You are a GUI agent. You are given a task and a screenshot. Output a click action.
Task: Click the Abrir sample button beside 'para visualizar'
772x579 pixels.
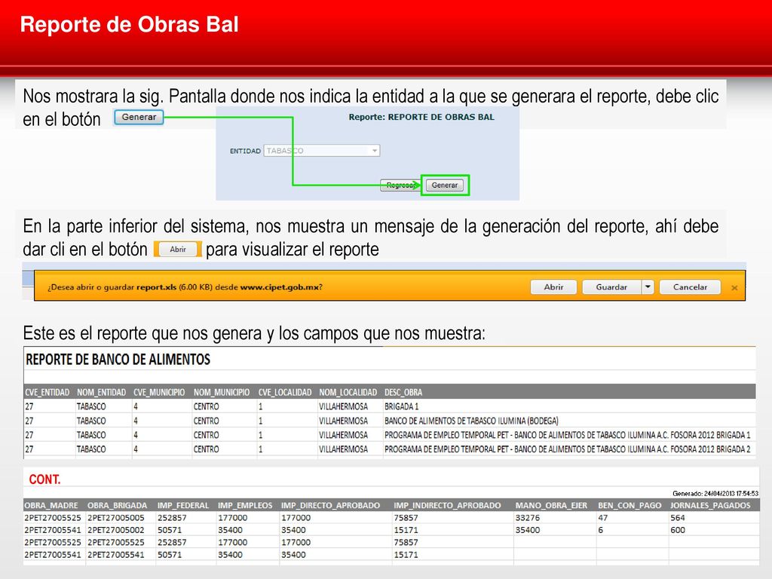(178, 249)
